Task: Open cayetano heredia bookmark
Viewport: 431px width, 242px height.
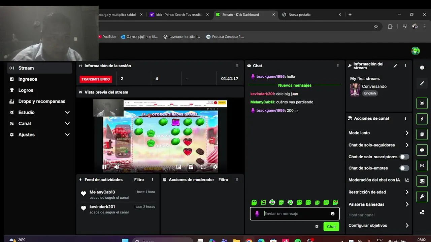Action: click(x=181, y=37)
